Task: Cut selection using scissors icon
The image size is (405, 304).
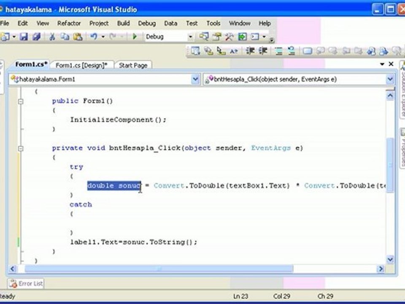Action: tap(52, 37)
